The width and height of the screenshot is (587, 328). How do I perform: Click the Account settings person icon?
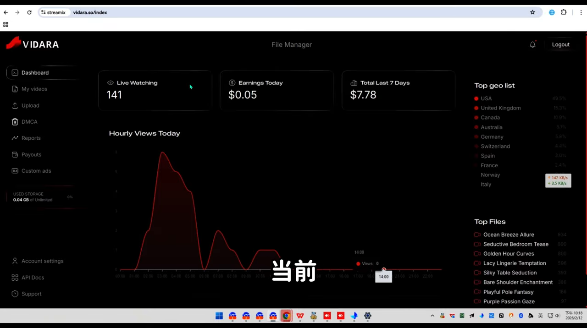15,261
